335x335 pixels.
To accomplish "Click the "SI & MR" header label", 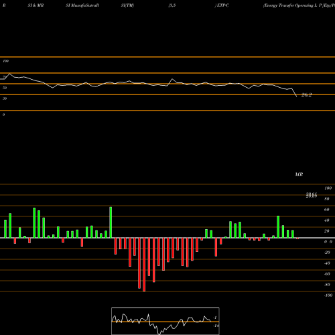I will [36, 5].
